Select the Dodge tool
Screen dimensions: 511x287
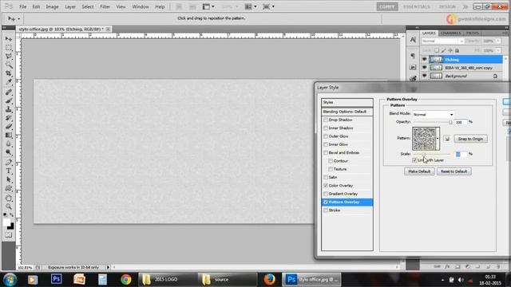9,152
